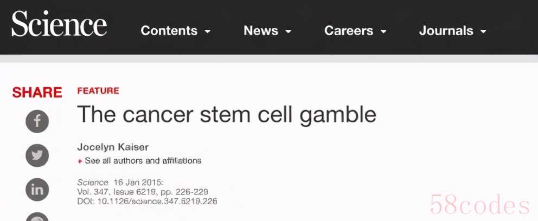Click the Science logo in the header
This screenshot has width=538, height=221.
59,25
